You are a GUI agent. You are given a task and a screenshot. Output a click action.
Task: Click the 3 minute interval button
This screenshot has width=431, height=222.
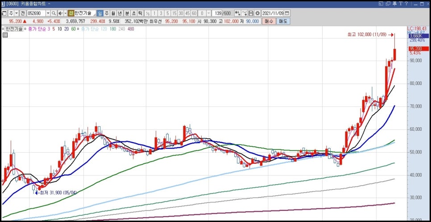tap(161, 13)
